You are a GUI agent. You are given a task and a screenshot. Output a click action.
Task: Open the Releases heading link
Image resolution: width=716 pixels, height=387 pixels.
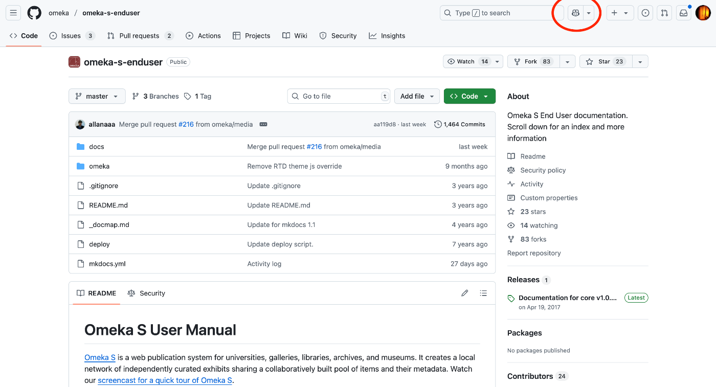click(529, 280)
